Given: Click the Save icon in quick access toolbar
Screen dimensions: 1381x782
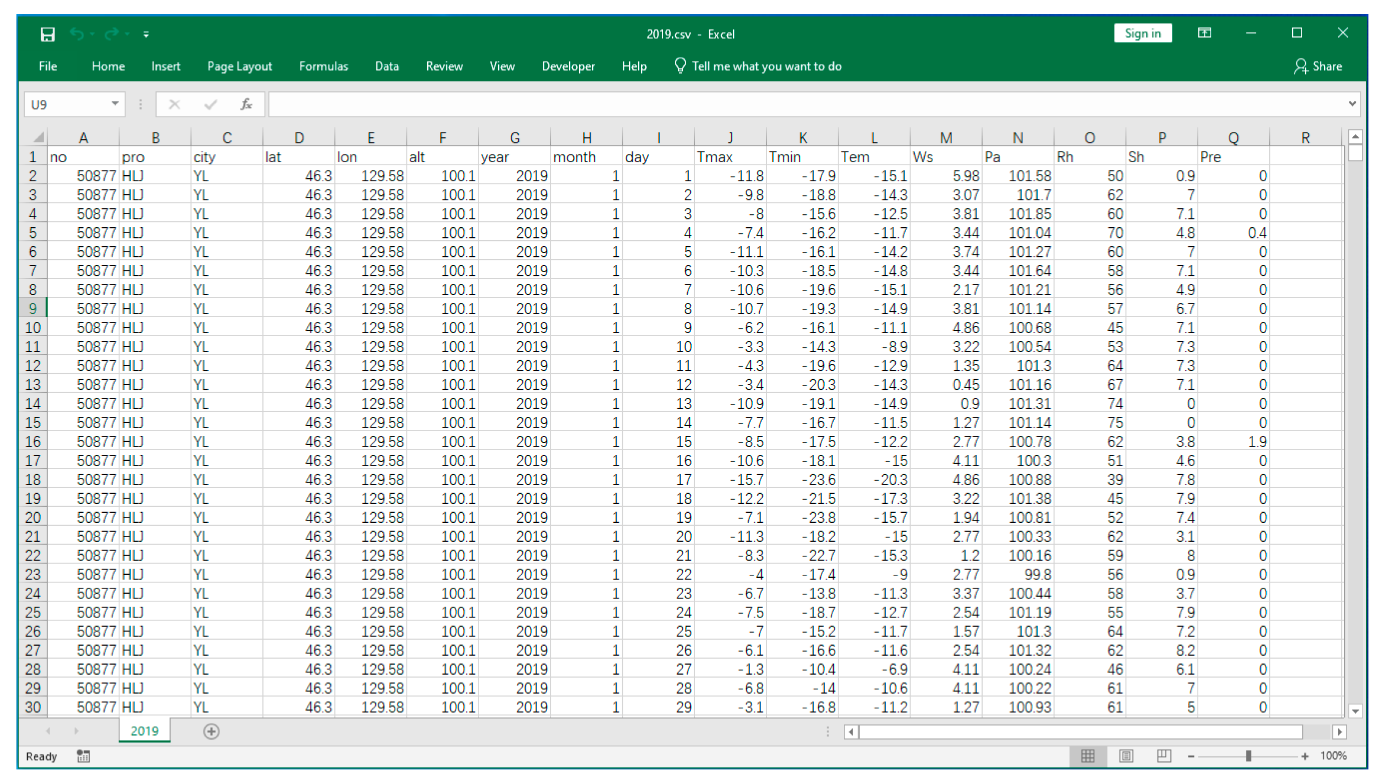Looking at the screenshot, I should pos(47,34).
